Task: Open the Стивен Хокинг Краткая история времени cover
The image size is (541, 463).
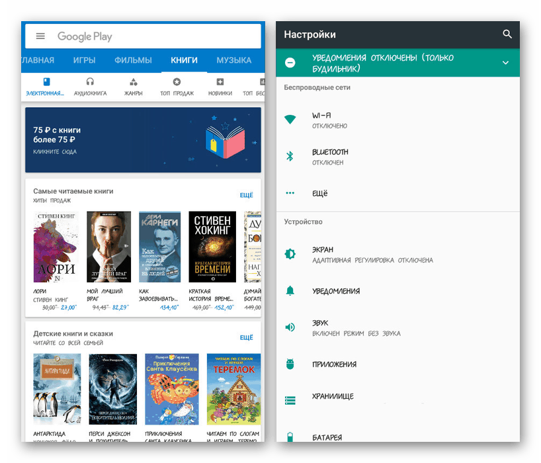Action: point(212,247)
